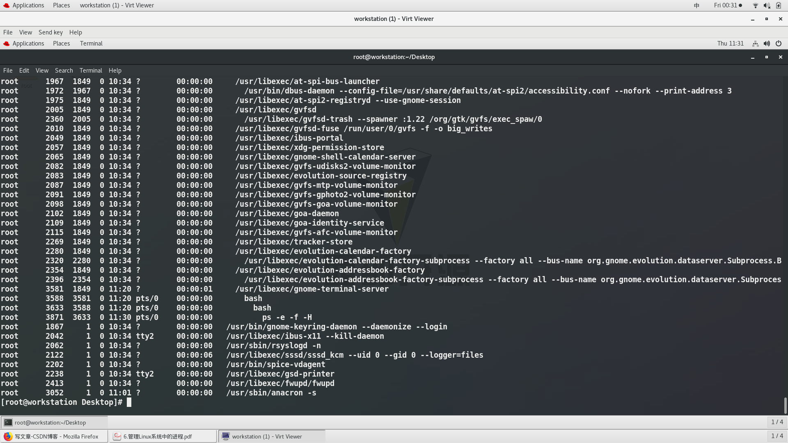Open the Send key menu
Image resolution: width=788 pixels, height=443 pixels.
click(x=50, y=32)
